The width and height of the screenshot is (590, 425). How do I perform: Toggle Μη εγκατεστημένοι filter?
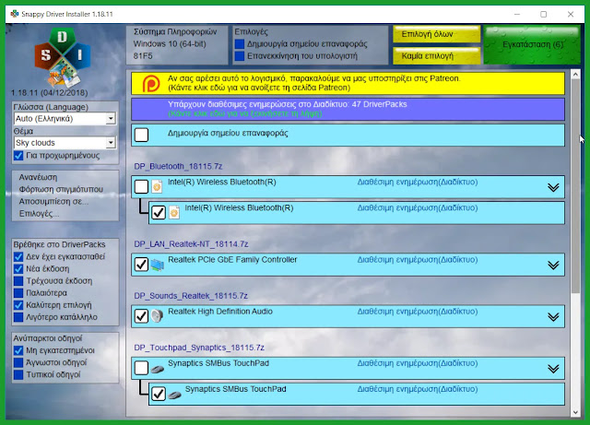click(18, 350)
